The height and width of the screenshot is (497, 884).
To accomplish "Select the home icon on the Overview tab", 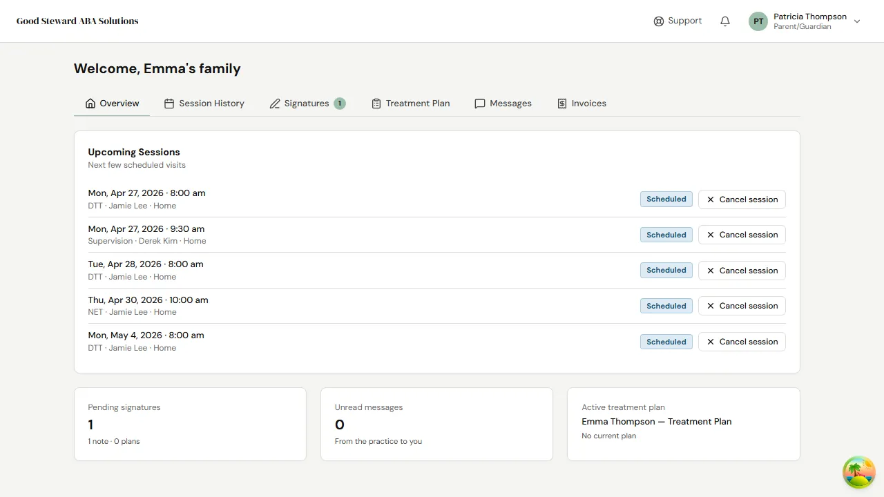I will tap(90, 103).
